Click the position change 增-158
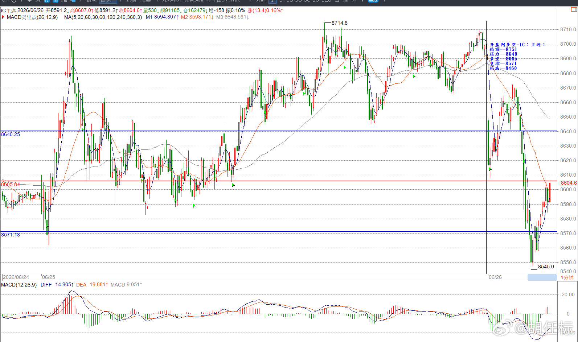The image size is (578, 342). 217,11
